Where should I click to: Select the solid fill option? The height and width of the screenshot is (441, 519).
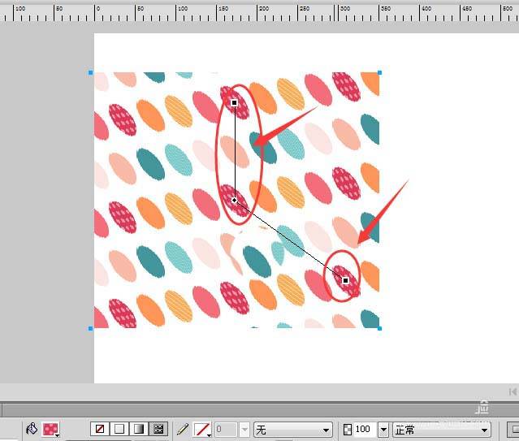[119, 429]
